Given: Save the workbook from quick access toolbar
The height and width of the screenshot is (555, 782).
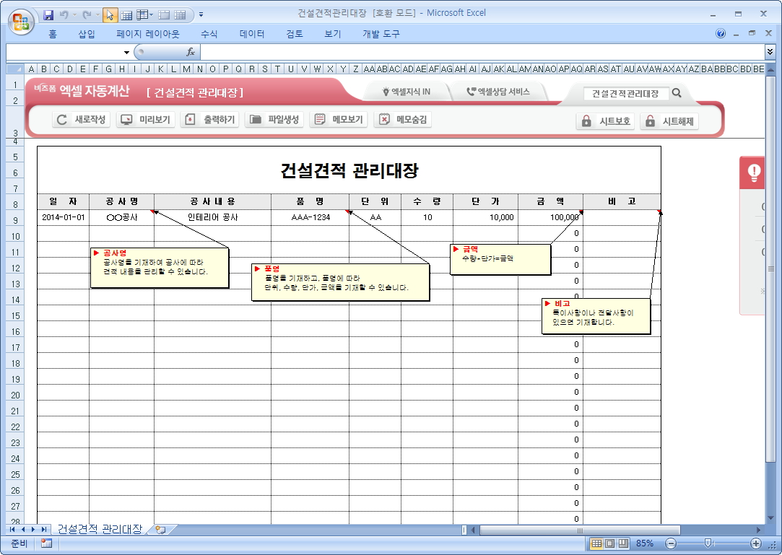Looking at the screenshot, I should (48, 15).
